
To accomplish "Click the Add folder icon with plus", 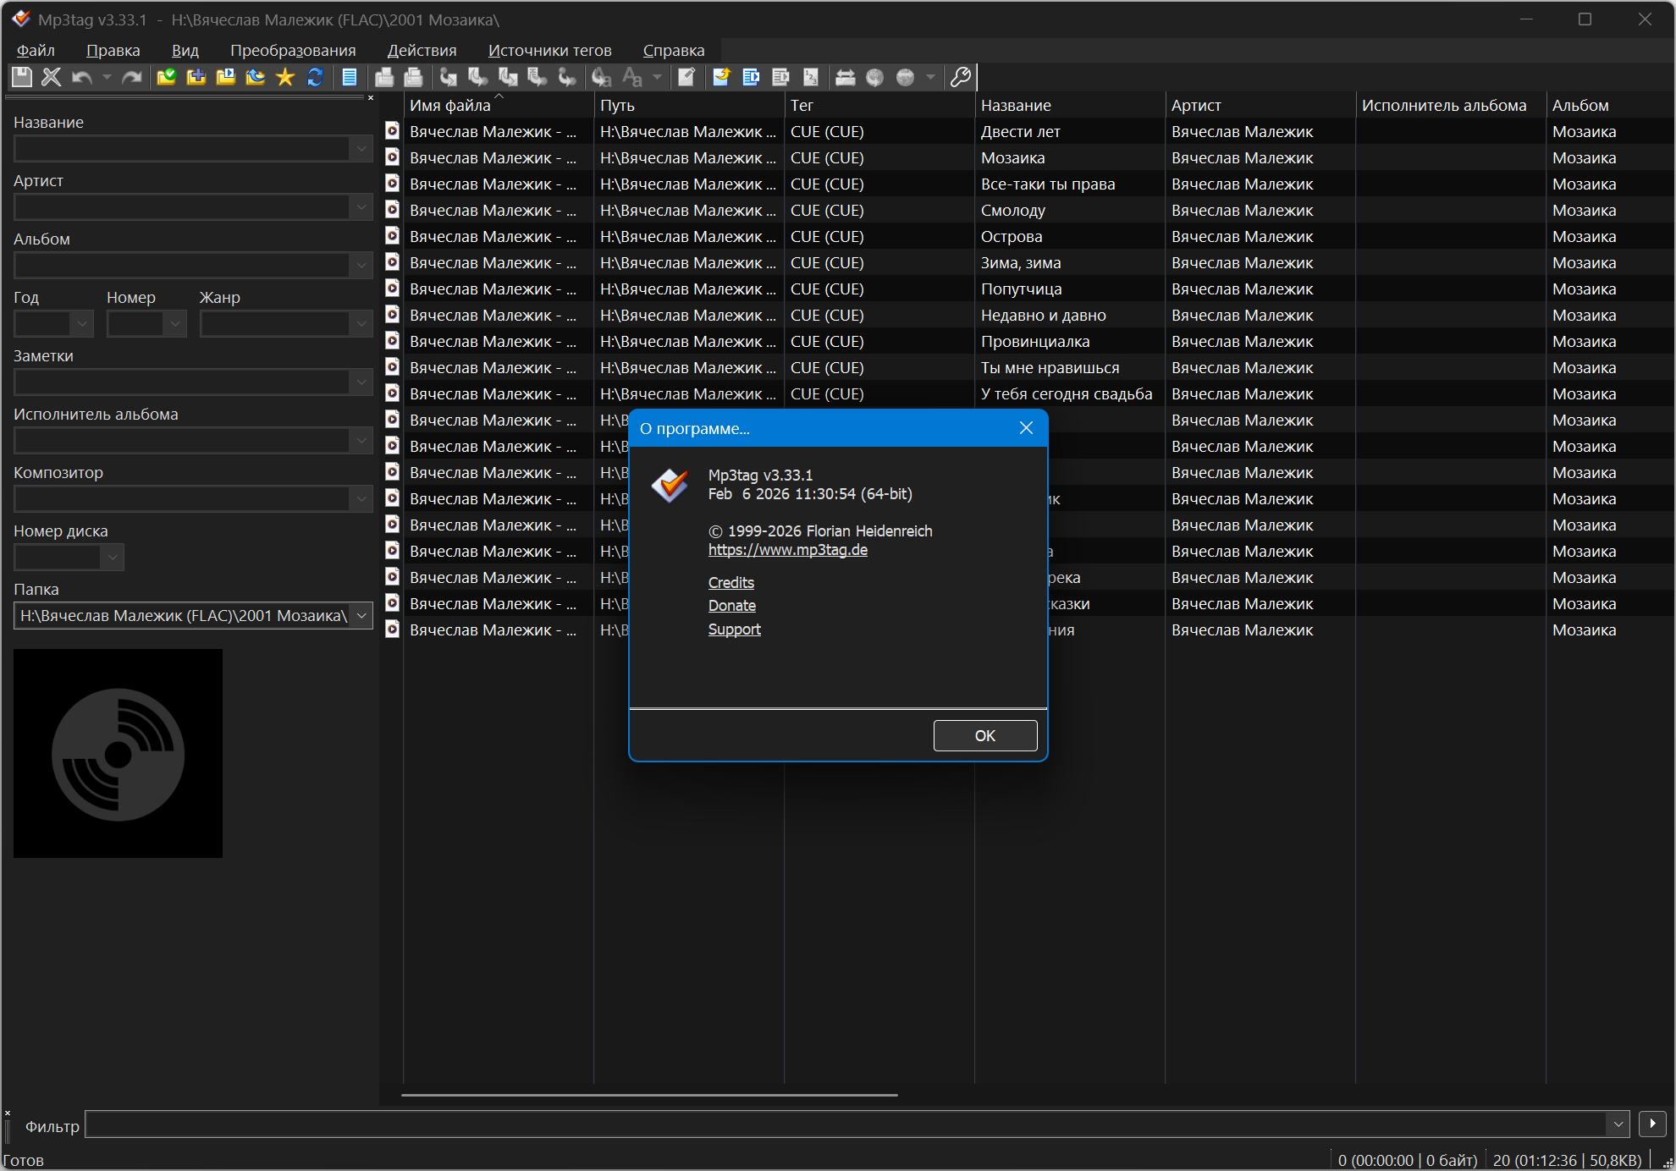I will click(196, 77).
